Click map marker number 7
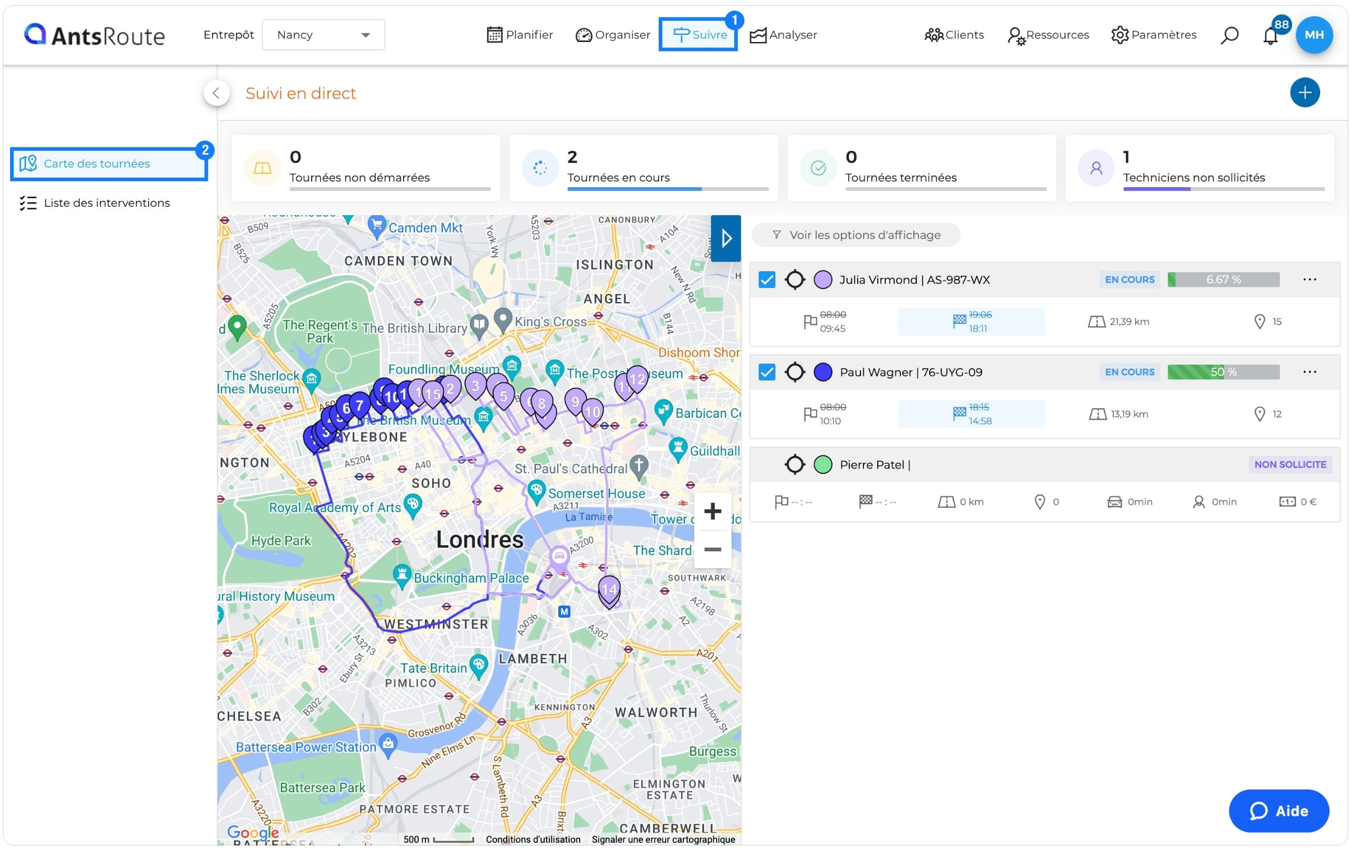 (359, 406)
